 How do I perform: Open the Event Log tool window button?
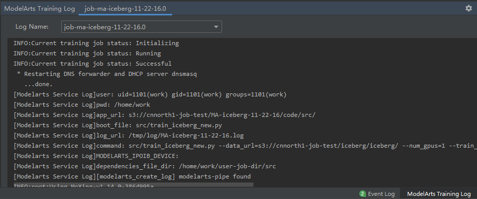coord(377,194)
